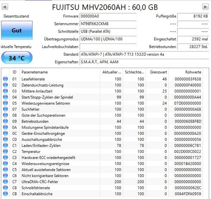Click the Gut health status button

point(17,30)
